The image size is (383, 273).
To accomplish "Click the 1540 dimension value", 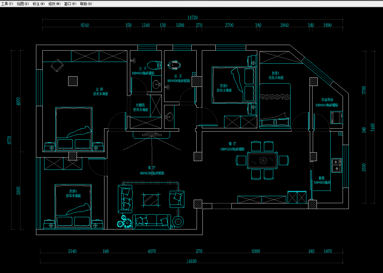I will click(146, 25).
